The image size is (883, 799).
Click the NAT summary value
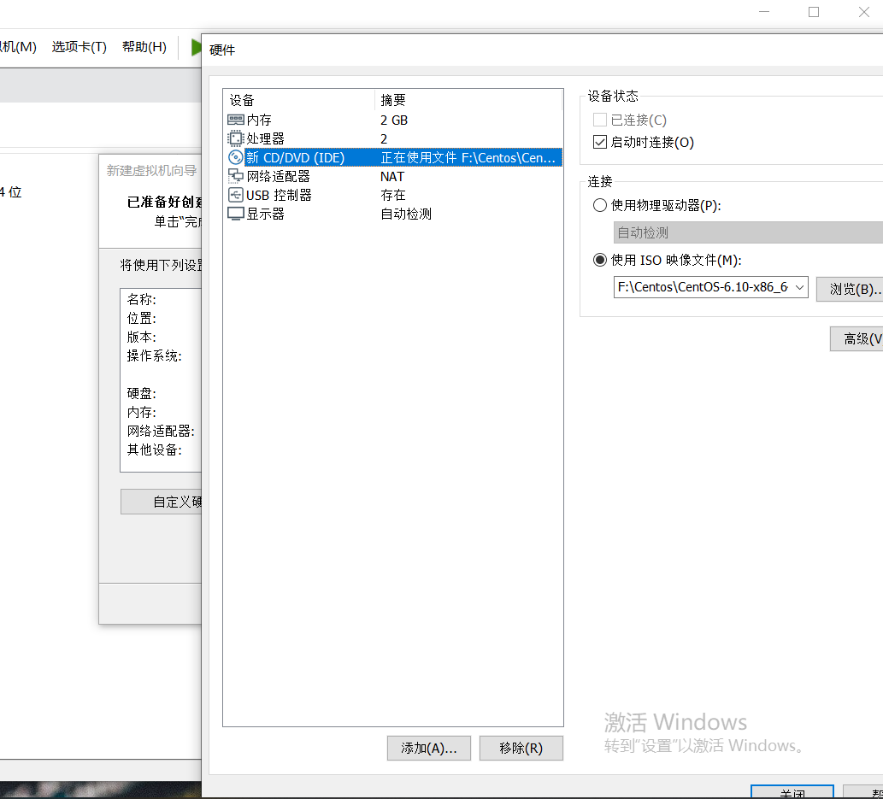click(x=392, y=176)
